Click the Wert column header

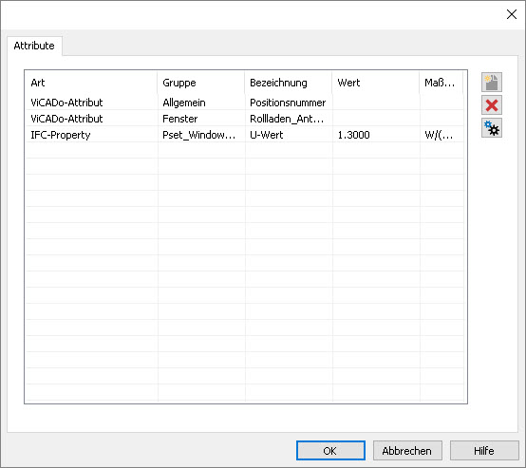click(376, 83)
